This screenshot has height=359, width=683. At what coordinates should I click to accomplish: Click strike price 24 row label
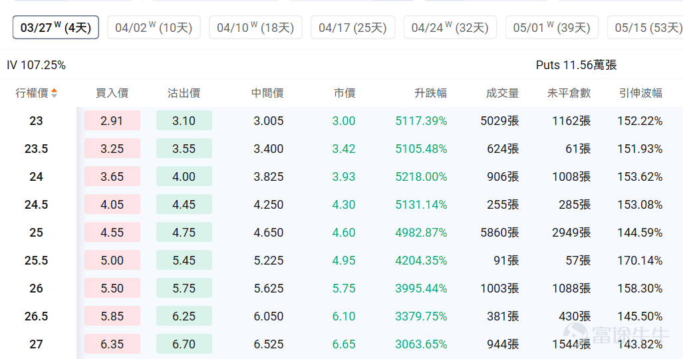[x=36, y=176]
